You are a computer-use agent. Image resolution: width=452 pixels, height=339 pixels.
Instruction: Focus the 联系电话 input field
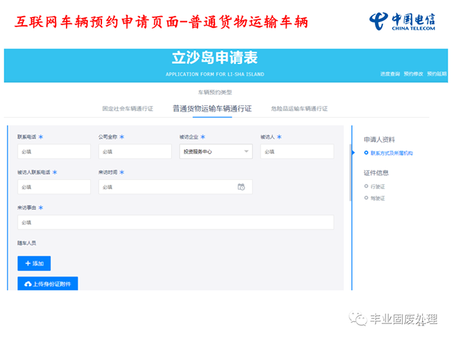[x=54, y=152]
